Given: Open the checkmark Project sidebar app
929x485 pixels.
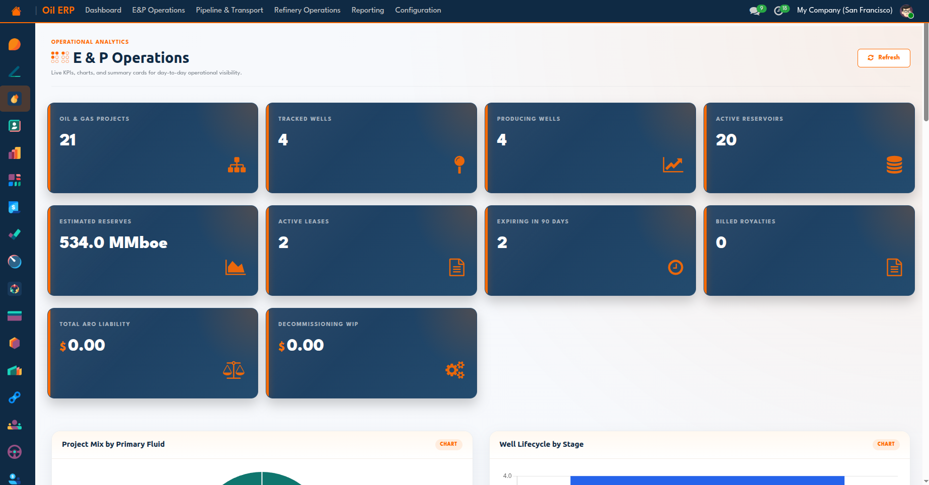Looking at the screenshot, I should pyautogui.click(x=15, y=234).
